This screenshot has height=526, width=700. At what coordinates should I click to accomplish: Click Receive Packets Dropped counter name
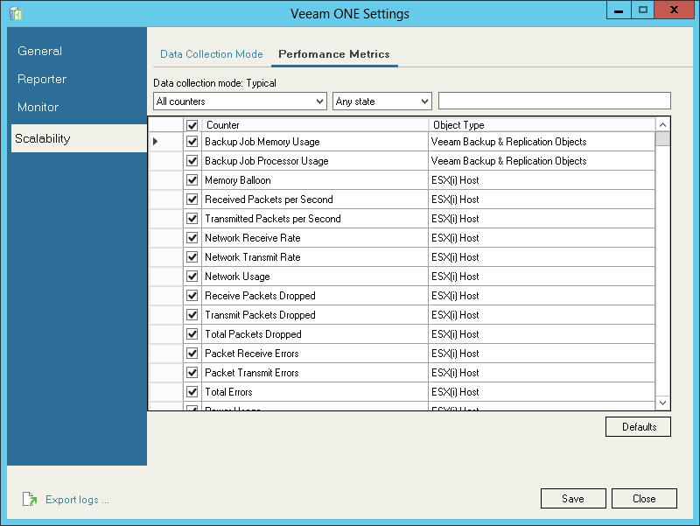[x=260, y=295]
